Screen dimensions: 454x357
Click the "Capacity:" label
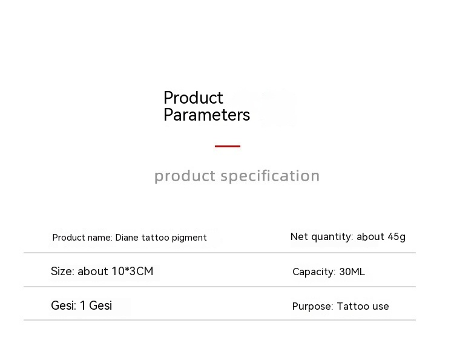(314, 272)
